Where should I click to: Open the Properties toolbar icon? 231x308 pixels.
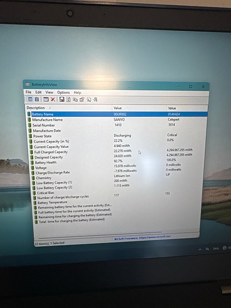(x=82, y=100)
